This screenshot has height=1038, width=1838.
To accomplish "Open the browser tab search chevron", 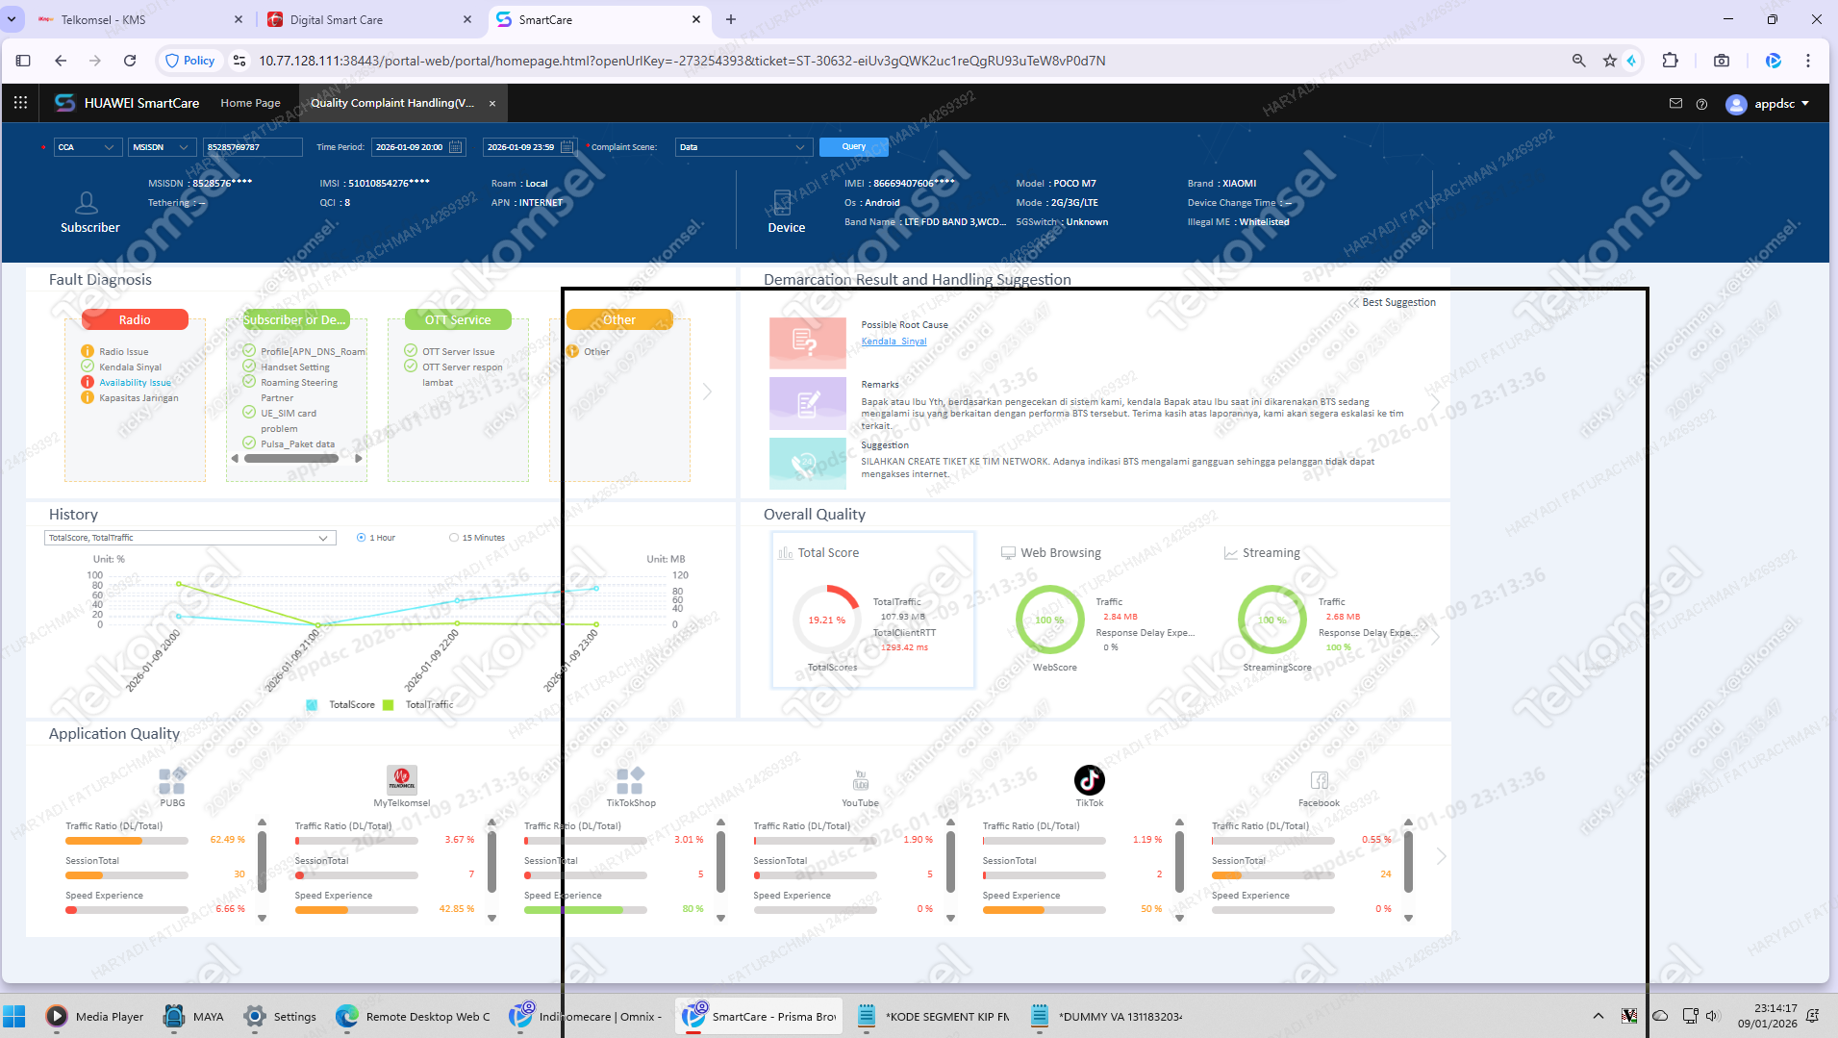I will (x=12, y=19).
